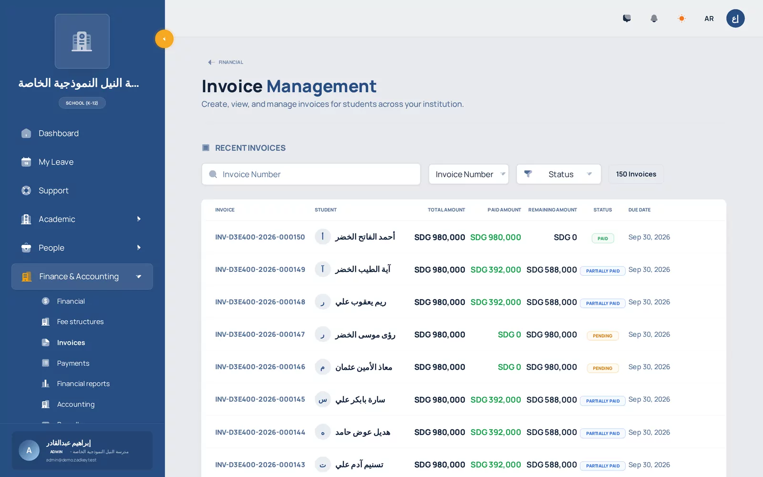Image resolution: width=763 pixels, height=477 pixels.
Task: Toggle the sun light/dark theme icon
Action: [681, 19]
